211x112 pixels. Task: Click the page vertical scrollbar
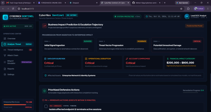click(210, 82)
